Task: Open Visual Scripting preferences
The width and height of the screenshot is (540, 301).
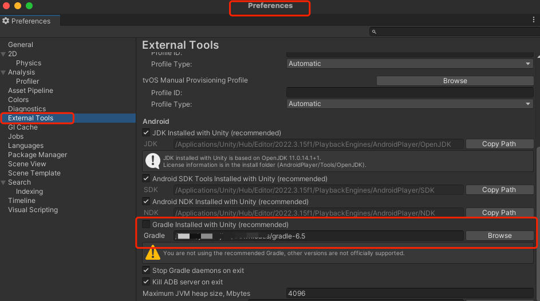Action: pyautogui.click(x=33, y=210)
